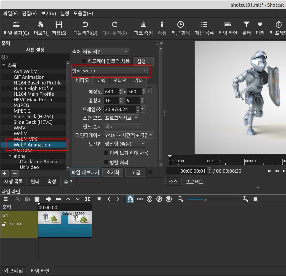Collapse alpha presets tree group

click(10, 156)
